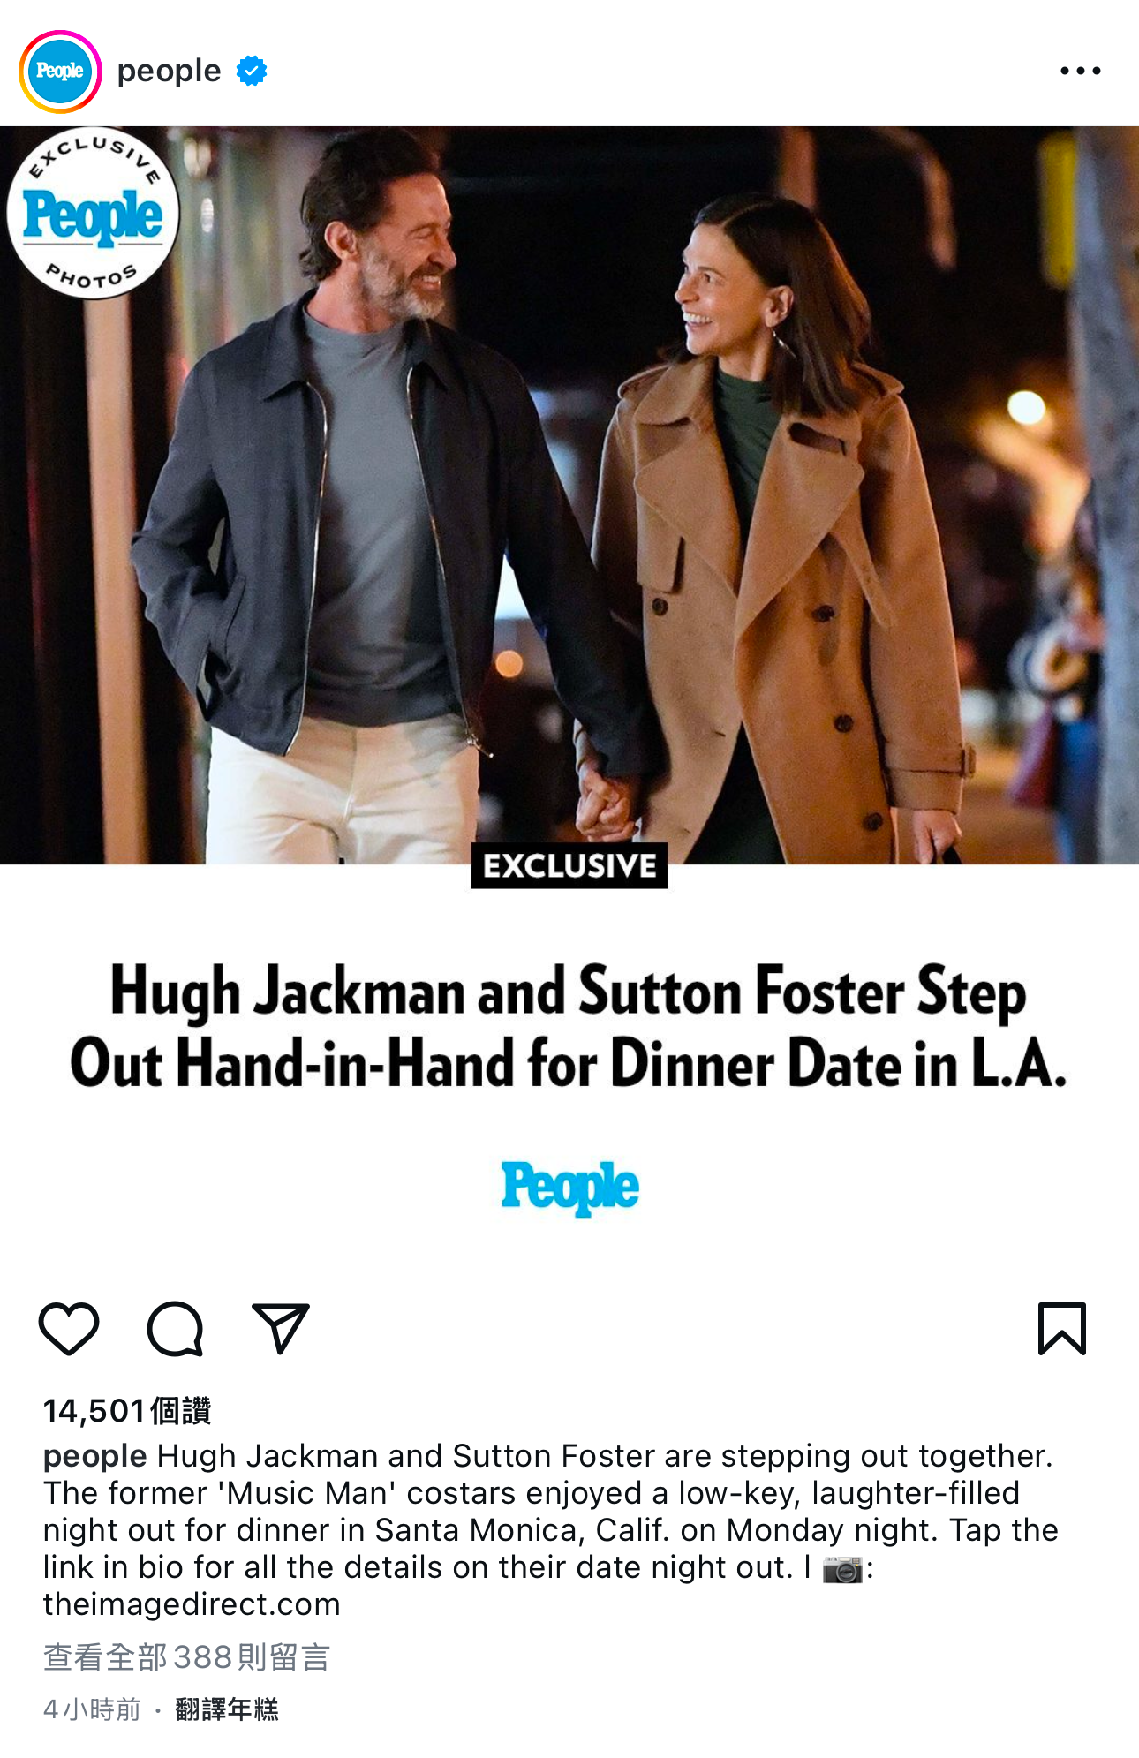Open the three-dot more options menu
Screen dimensions: 1139x1758
click(1081, 71)
